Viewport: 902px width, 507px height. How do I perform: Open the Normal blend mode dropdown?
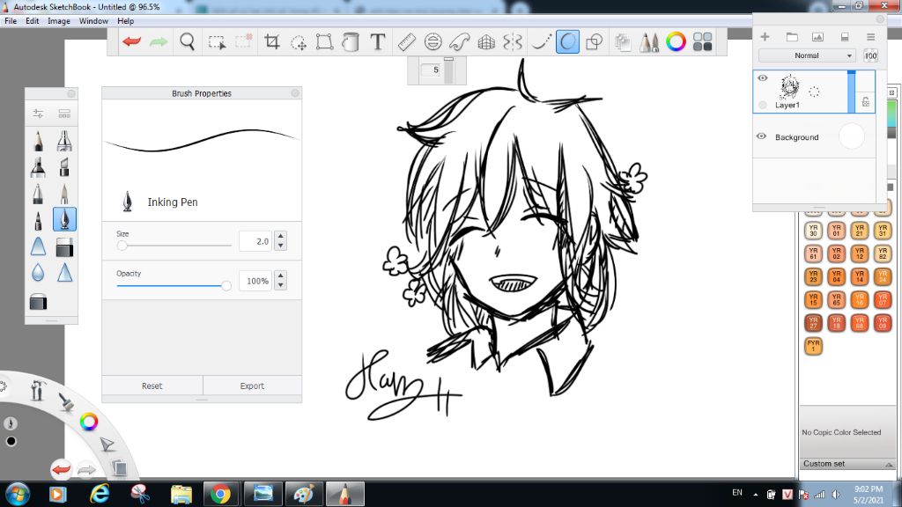click(x=807, y=55)
